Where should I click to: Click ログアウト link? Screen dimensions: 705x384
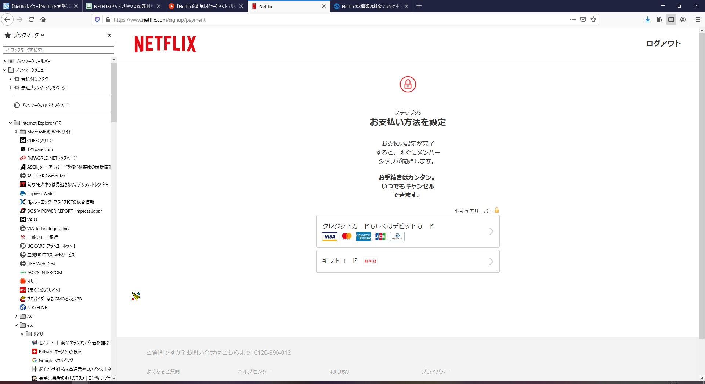pos(664,43)
